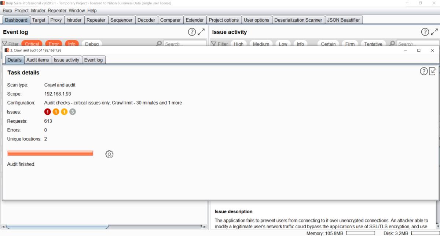
Task: Switch to the Intruder tab
Action: point(74,20)
